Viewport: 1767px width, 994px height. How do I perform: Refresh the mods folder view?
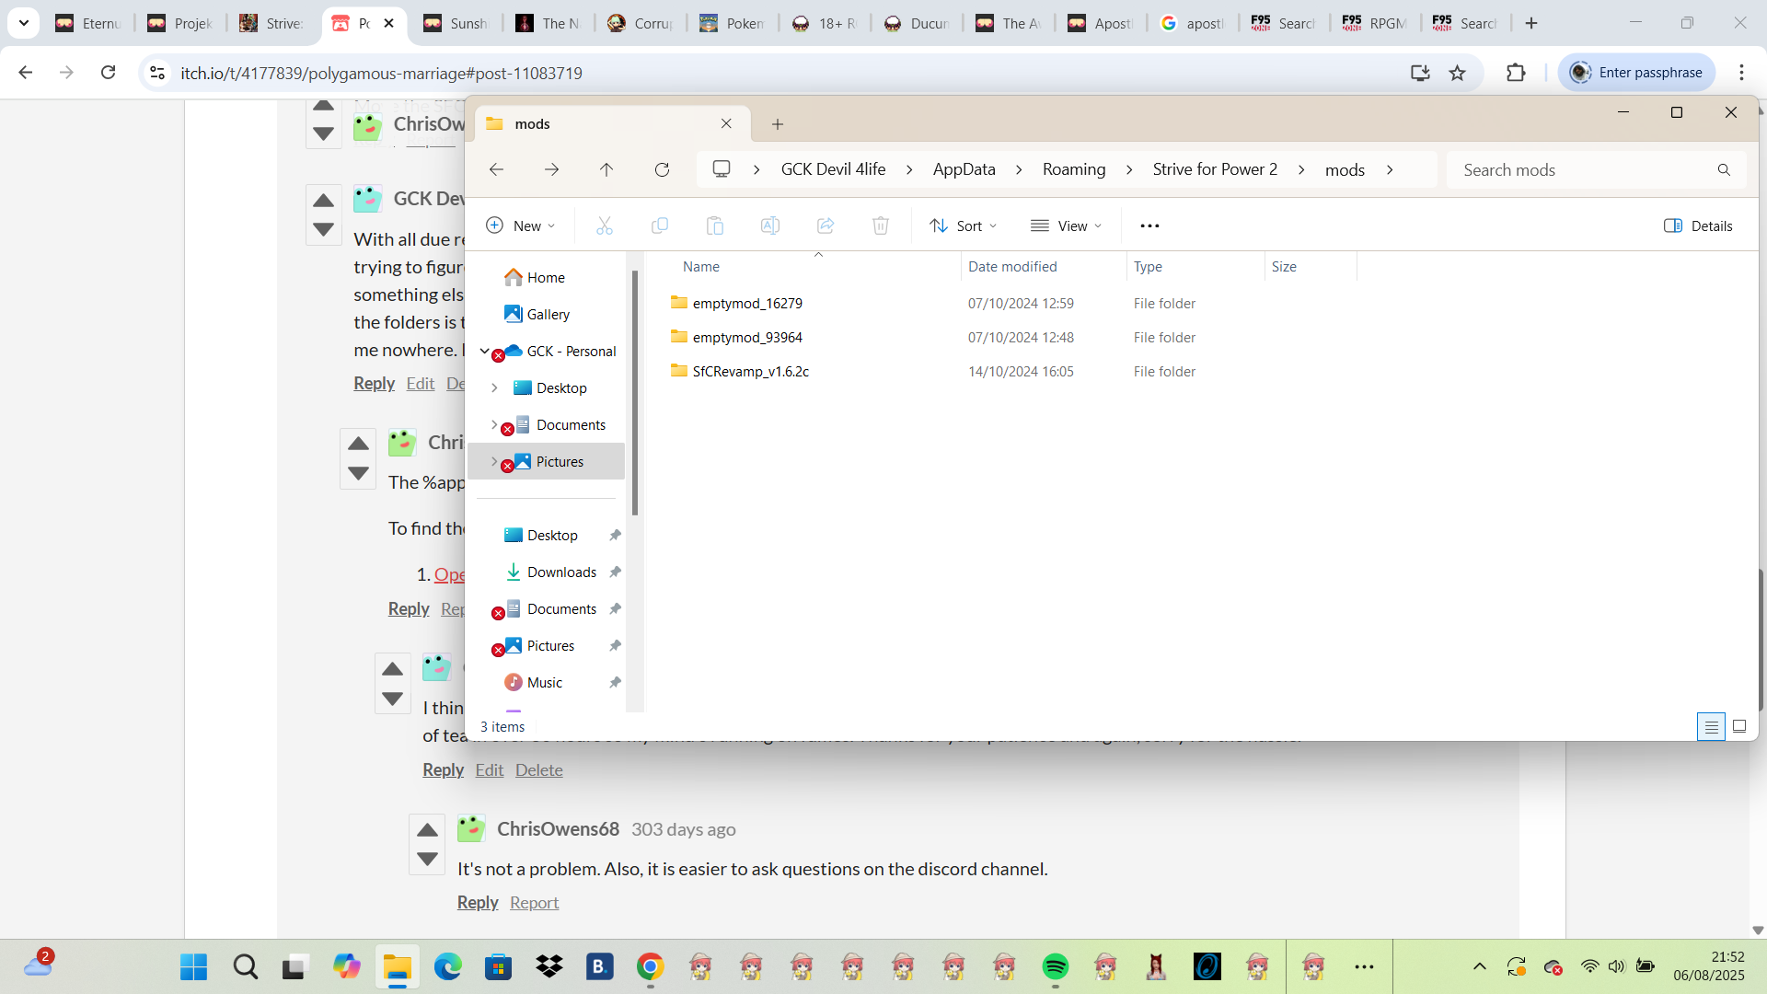click(662, 169)
